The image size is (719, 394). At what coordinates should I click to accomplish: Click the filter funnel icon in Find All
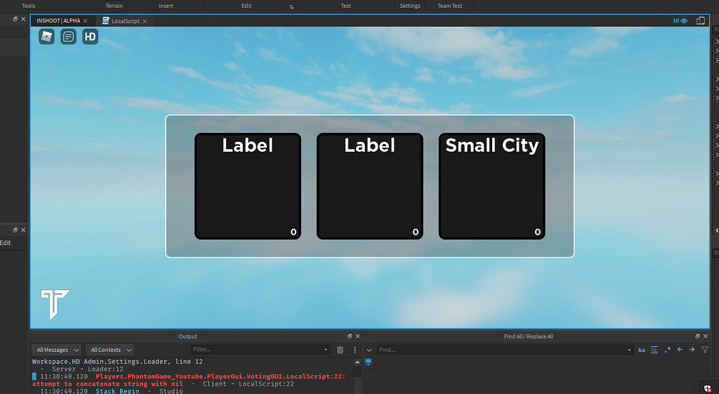(x=705, y=350)
